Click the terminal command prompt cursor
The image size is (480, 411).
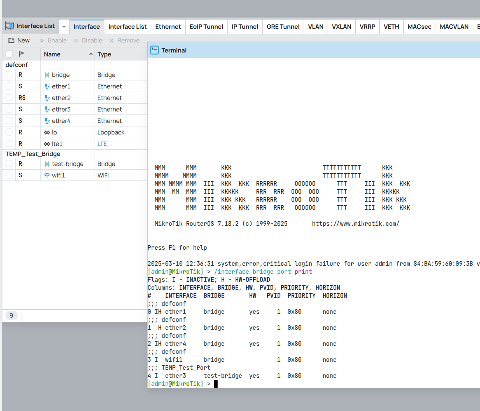click(216, 384)
